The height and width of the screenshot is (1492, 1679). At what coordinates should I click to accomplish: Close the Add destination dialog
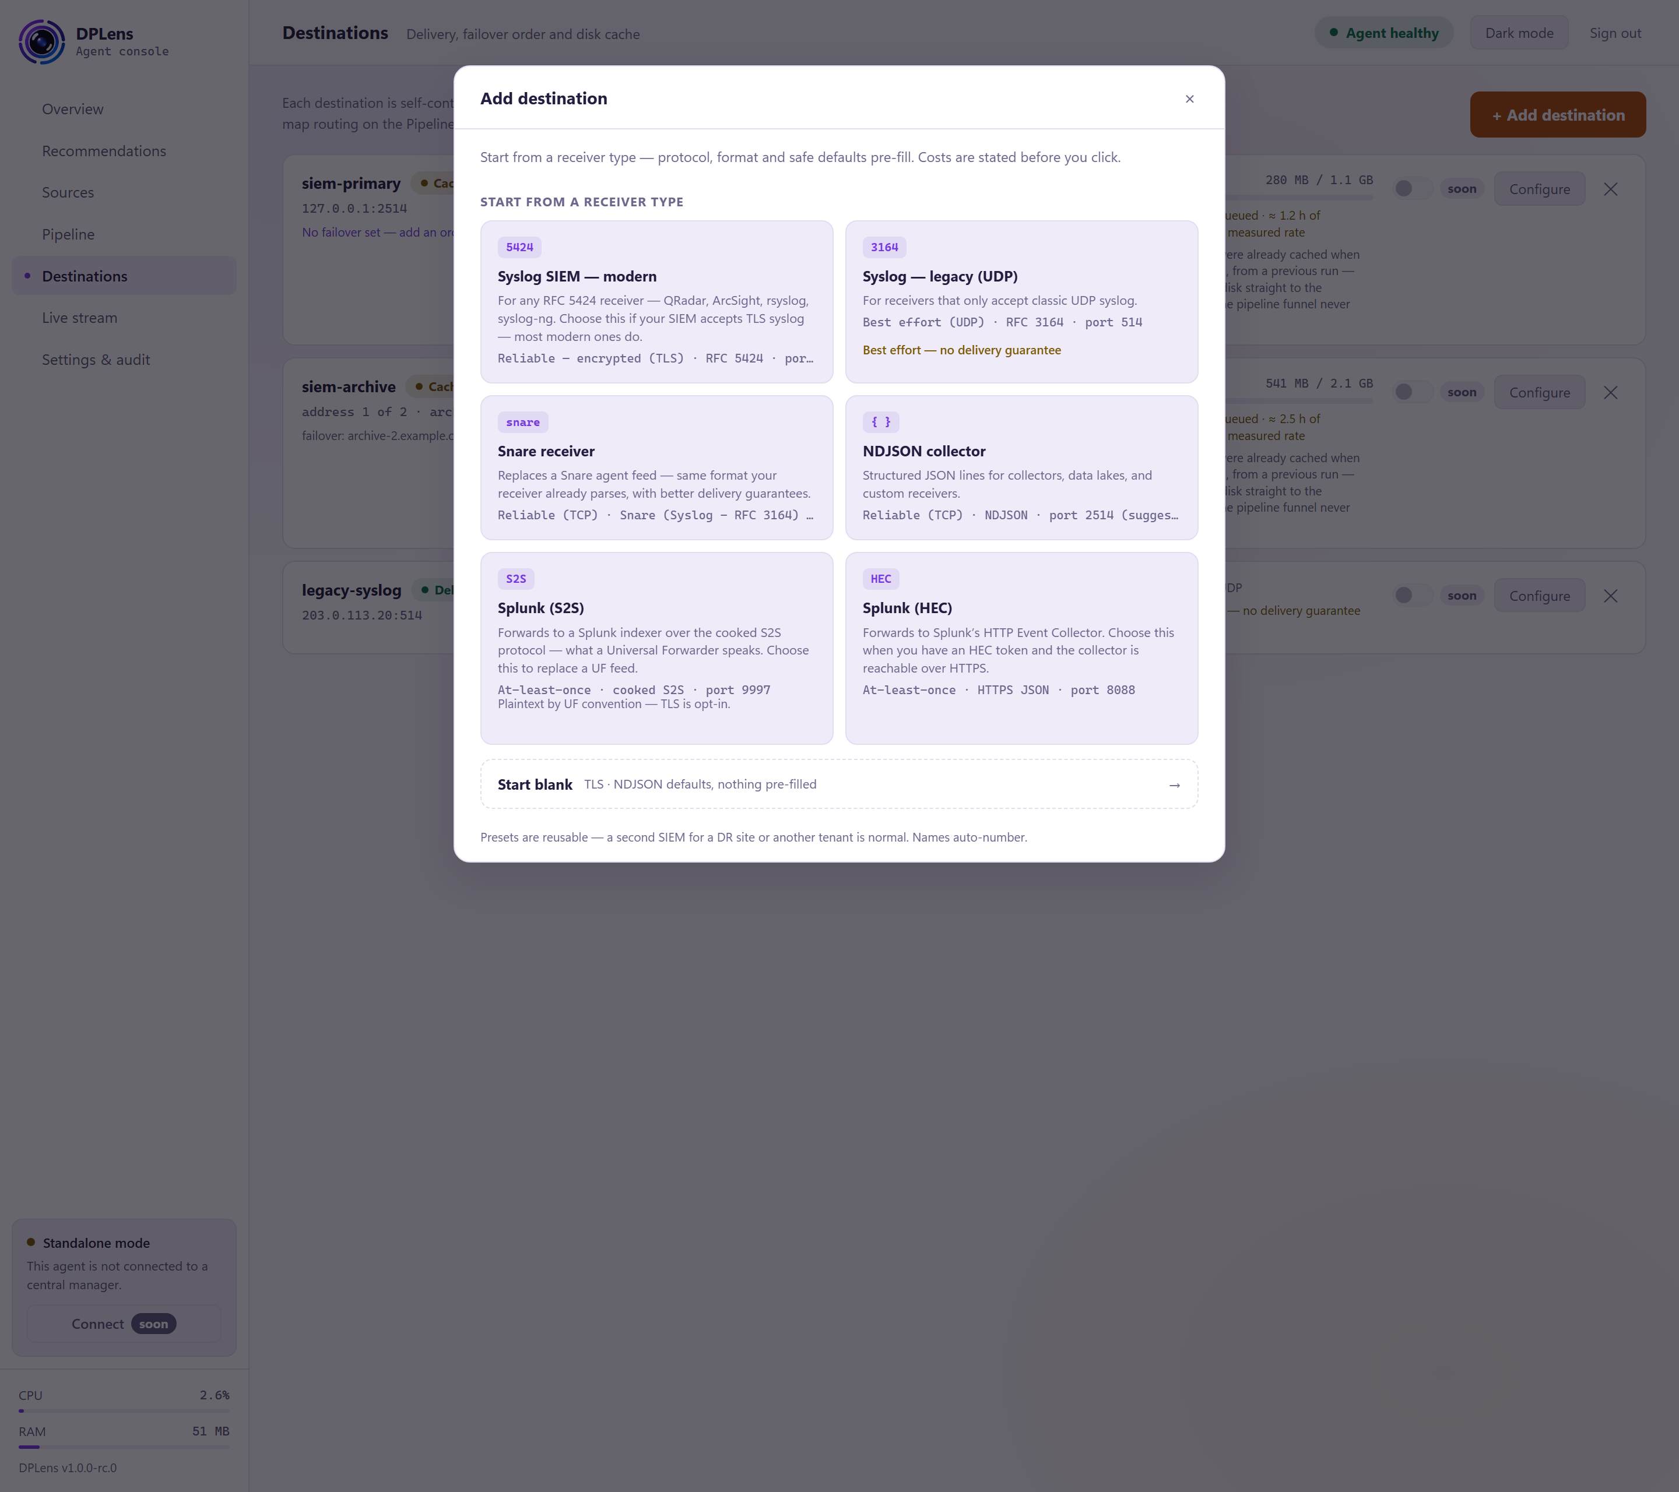(x=1189, y=98)
